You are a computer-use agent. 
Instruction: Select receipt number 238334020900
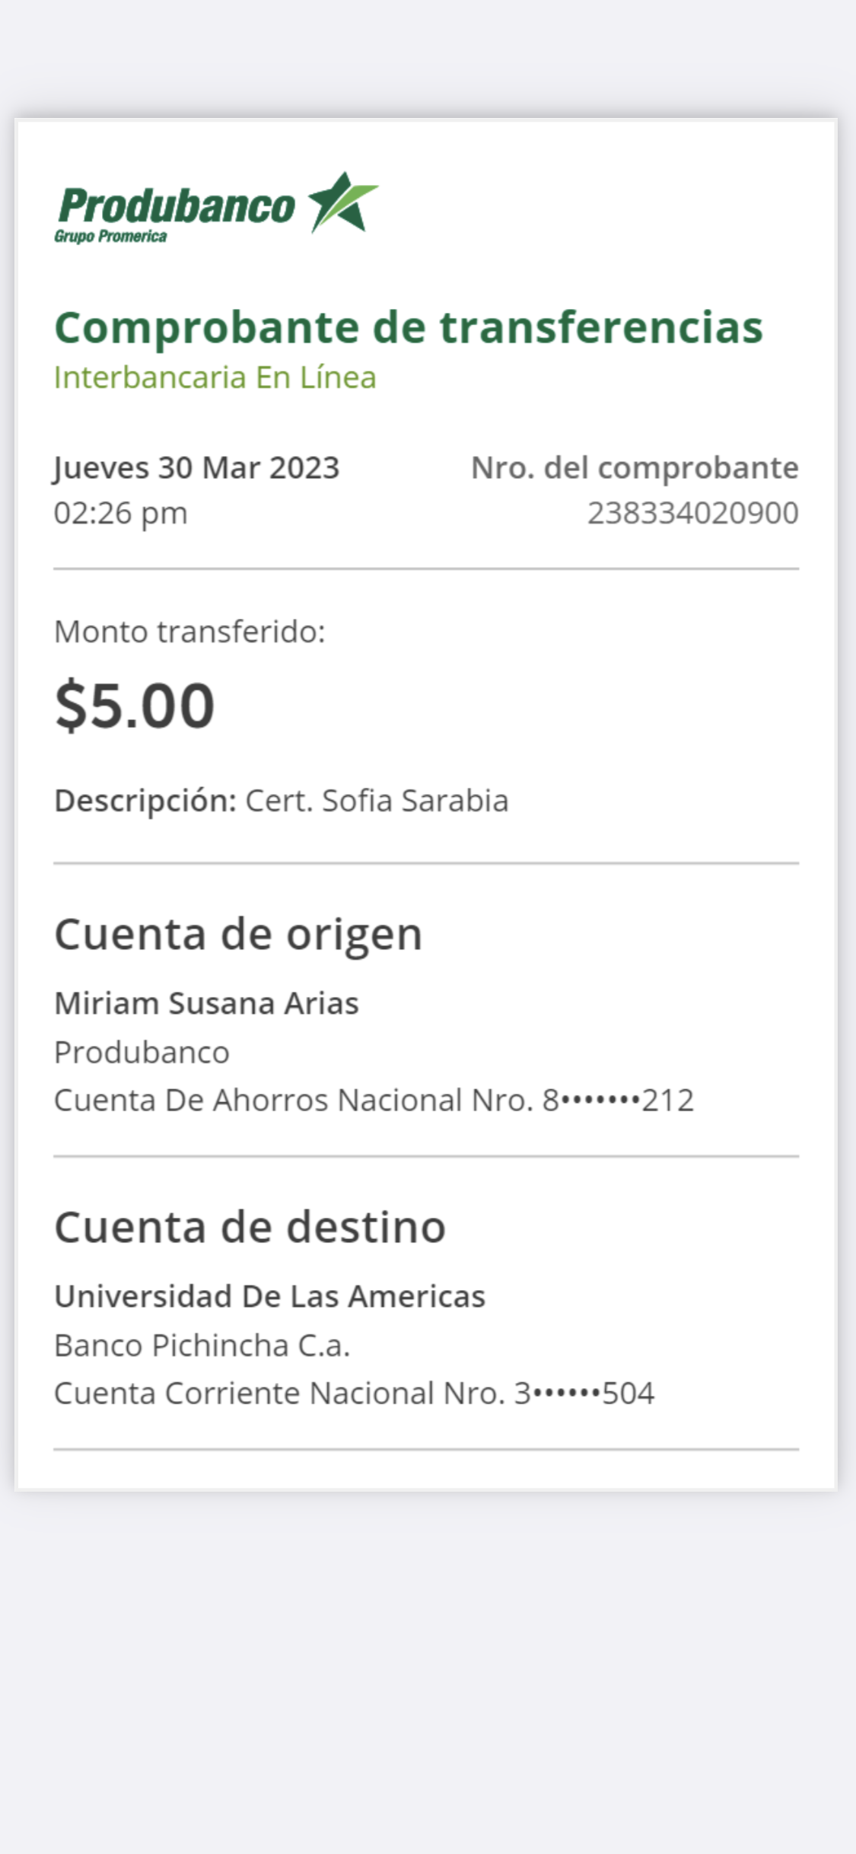pyautogui.click(x=692, y=513)
